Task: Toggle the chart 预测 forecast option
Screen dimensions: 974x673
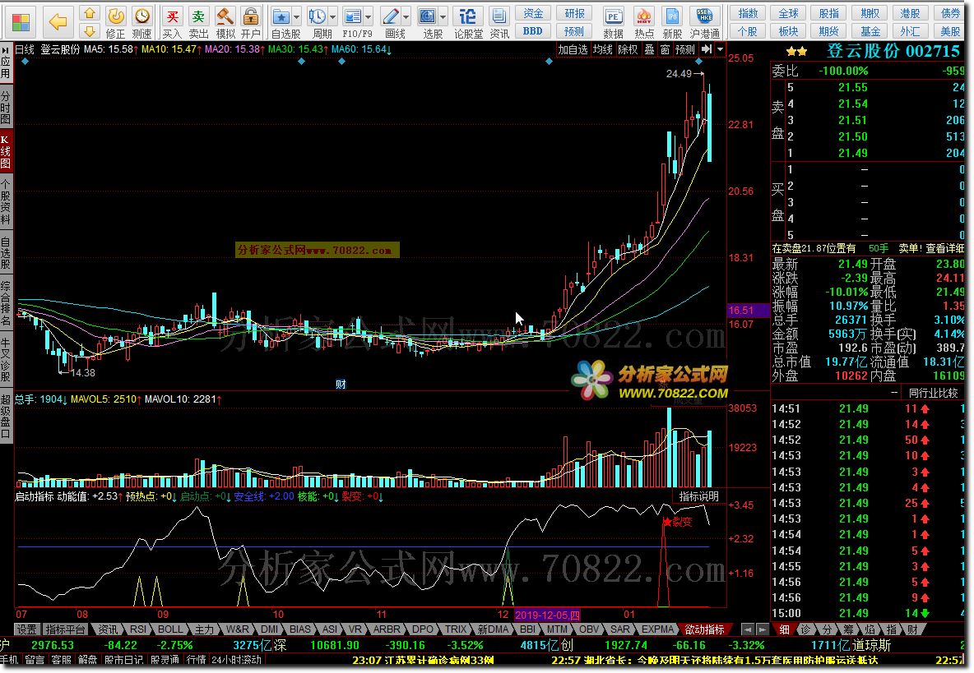Action: (x=685, y=49)
